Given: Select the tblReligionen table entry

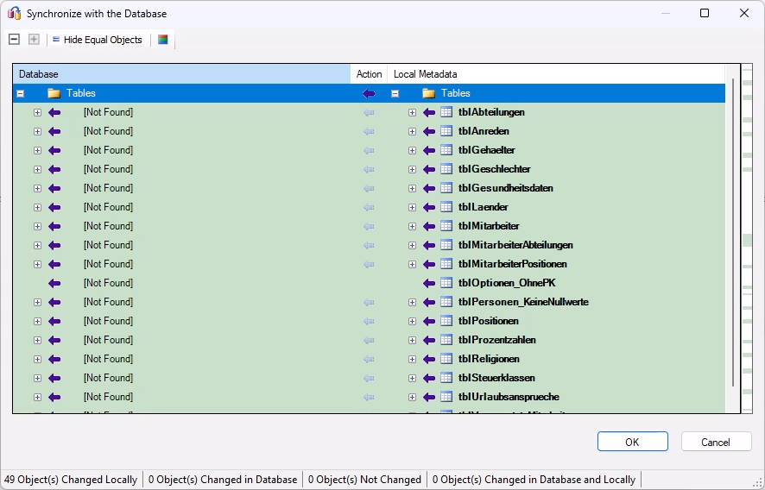Looking at the screenshot, I should tap(489, 359).
